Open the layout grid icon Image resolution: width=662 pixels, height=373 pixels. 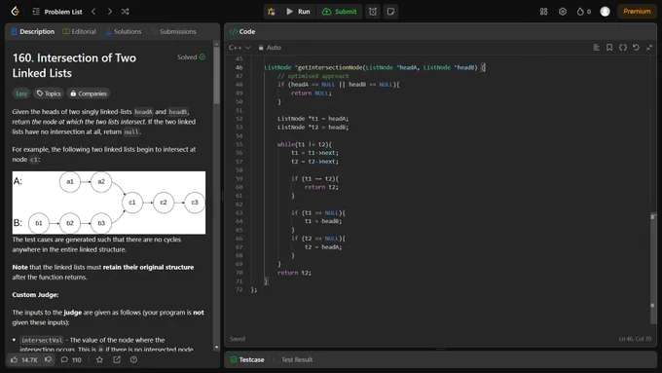pyautogui.click(x=544, y=12)
